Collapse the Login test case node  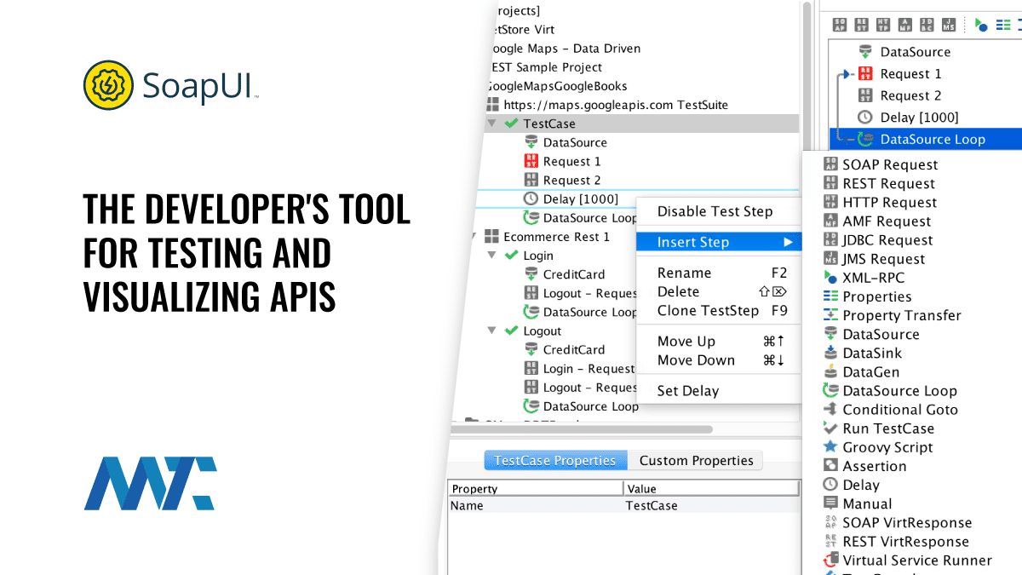point(491,256)
